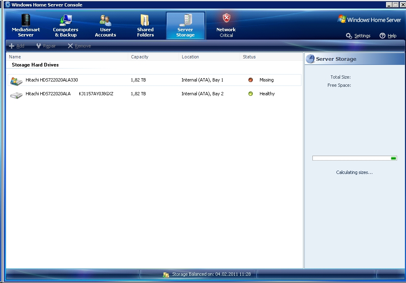Select the Server Storage tab
This screenshot has width=406, height=283.
pyautogui.click(x=186, y=26)
